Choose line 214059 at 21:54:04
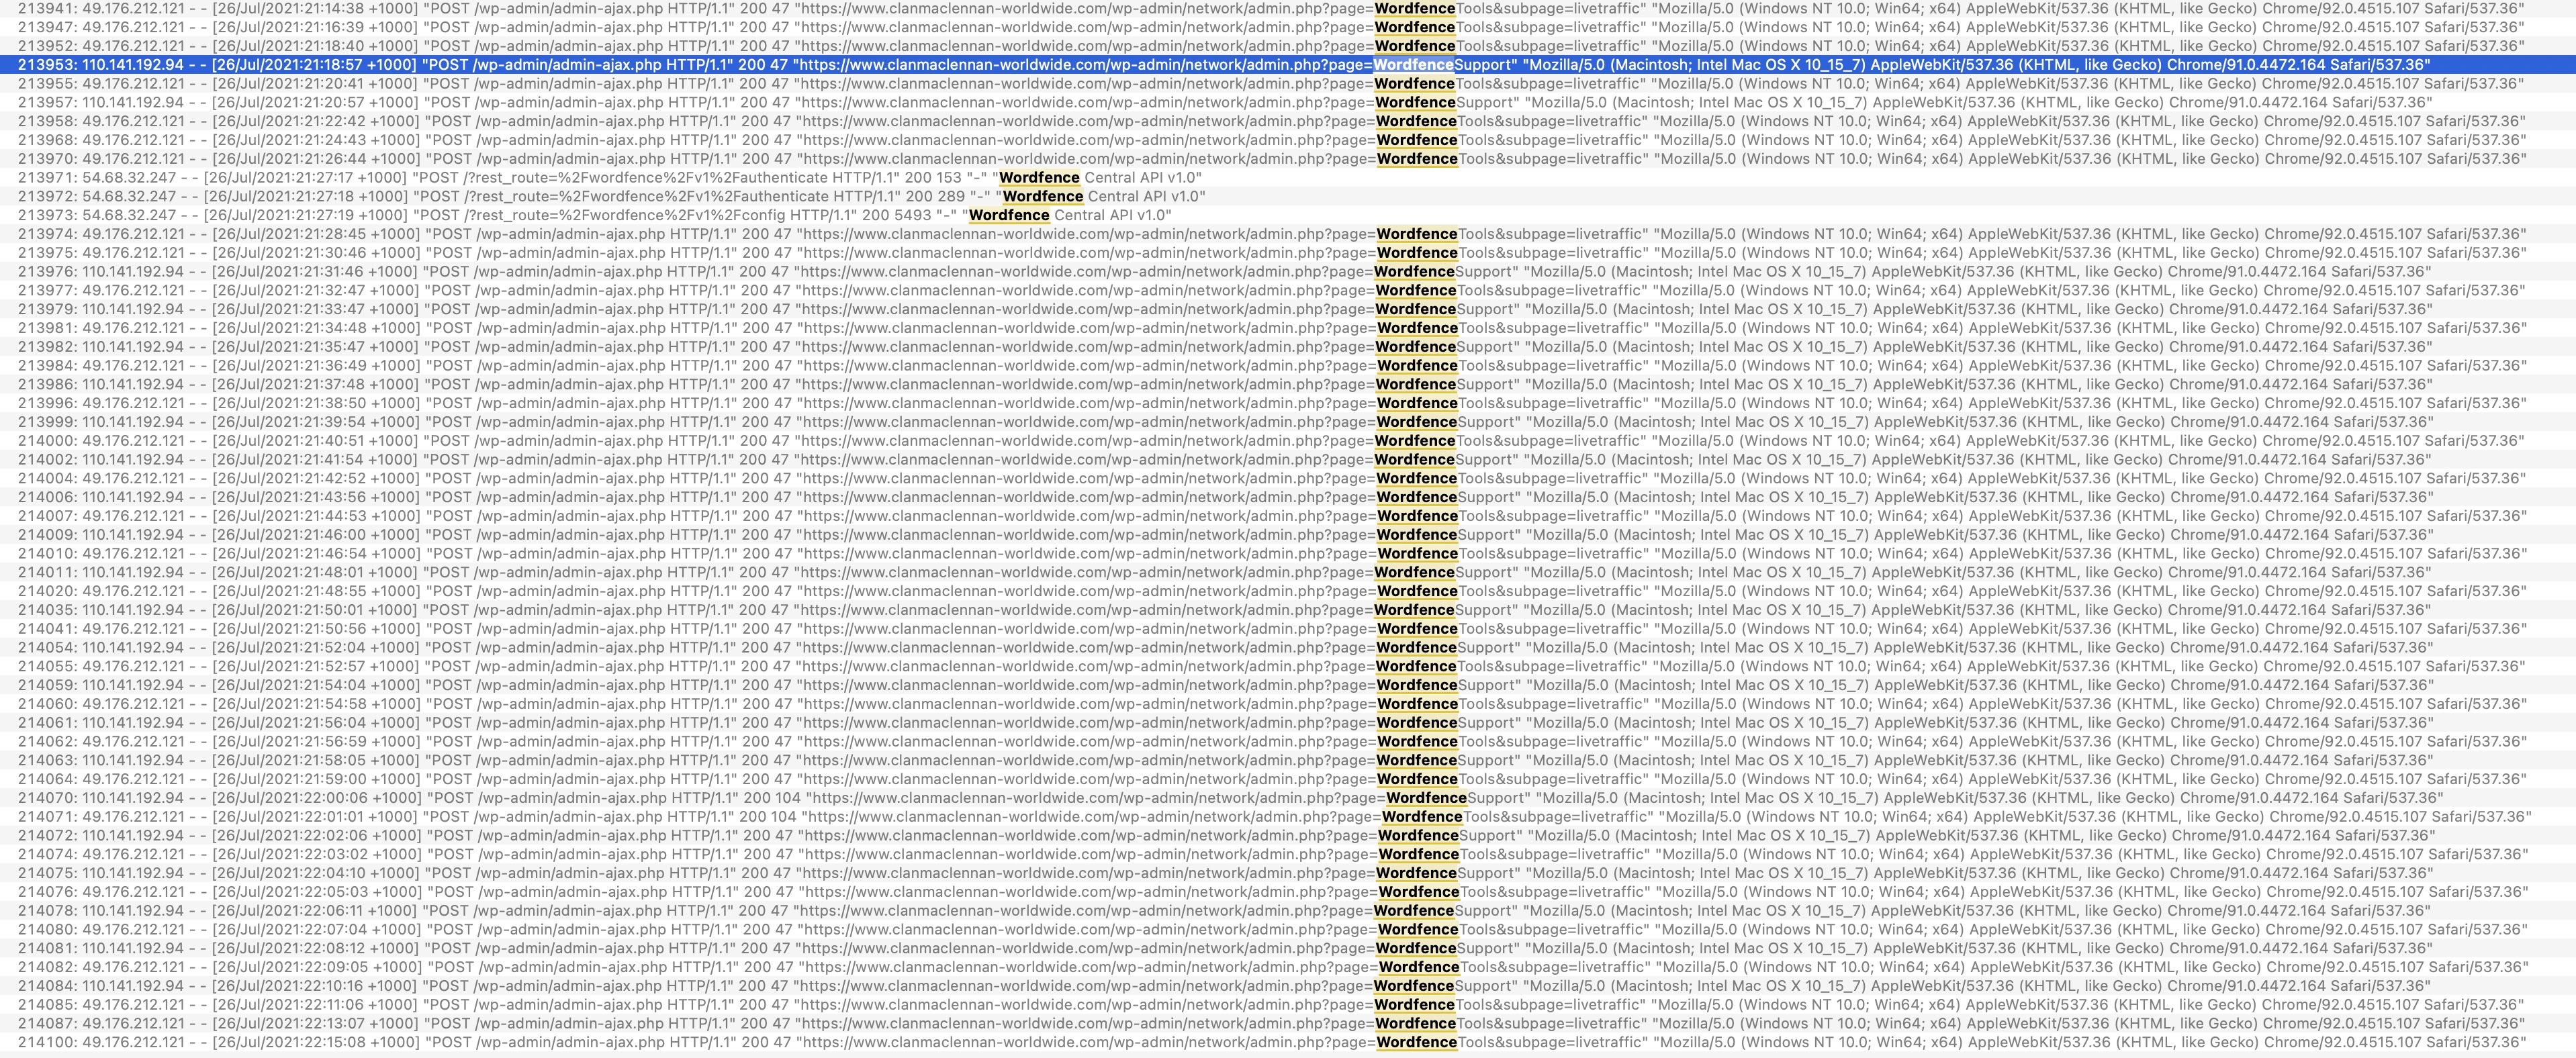The width and height of the screenshot is (2576, 1058). point(1288,685)
